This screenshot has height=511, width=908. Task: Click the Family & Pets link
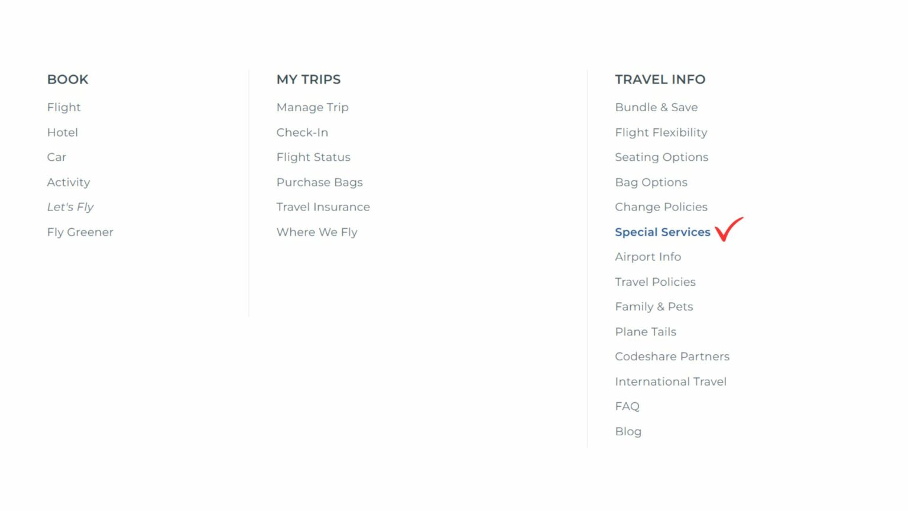654,306
